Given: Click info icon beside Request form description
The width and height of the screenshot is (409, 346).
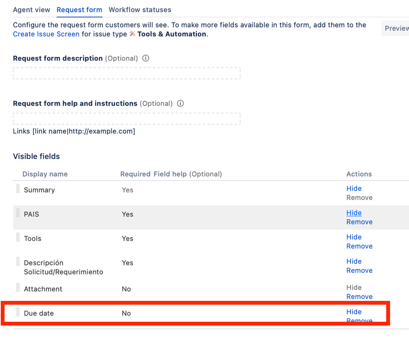Looking at the screenshot, I should (146, 58).
